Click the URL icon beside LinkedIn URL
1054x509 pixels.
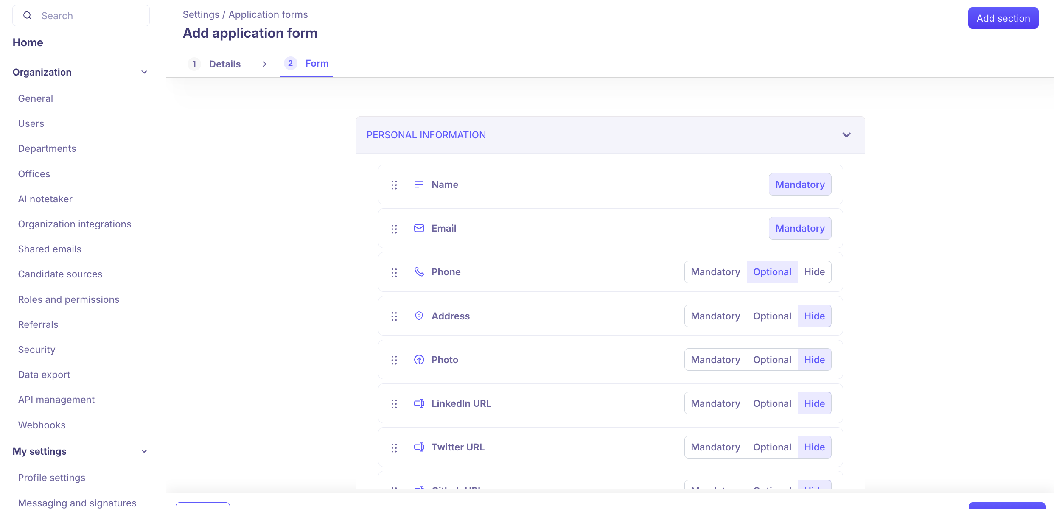pyautogui.click(x=419, y=403)
